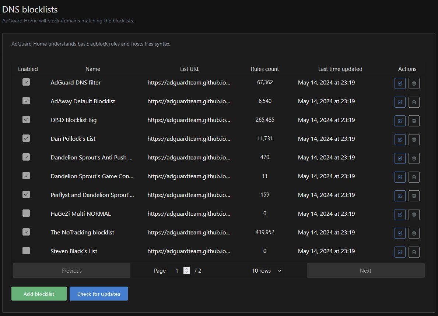The height and width of the screenshot is (316, 438).
Task: Delete The NoTracking blocklist
Action: (x=414, y=233)
